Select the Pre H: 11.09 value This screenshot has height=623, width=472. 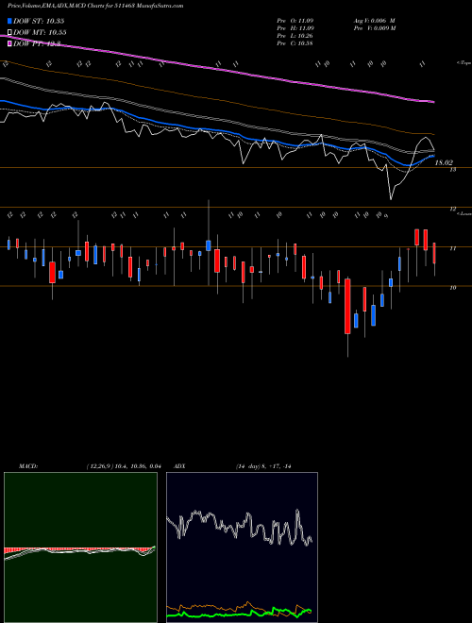click(295, 28)
